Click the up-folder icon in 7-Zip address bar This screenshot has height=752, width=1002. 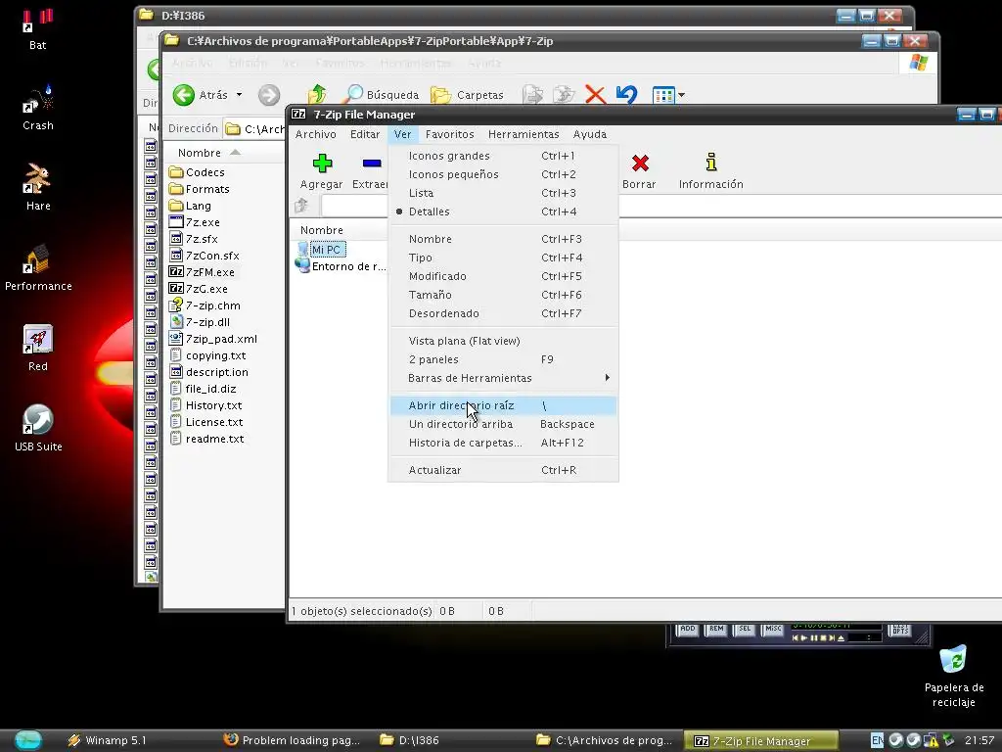tap(302, 206)
